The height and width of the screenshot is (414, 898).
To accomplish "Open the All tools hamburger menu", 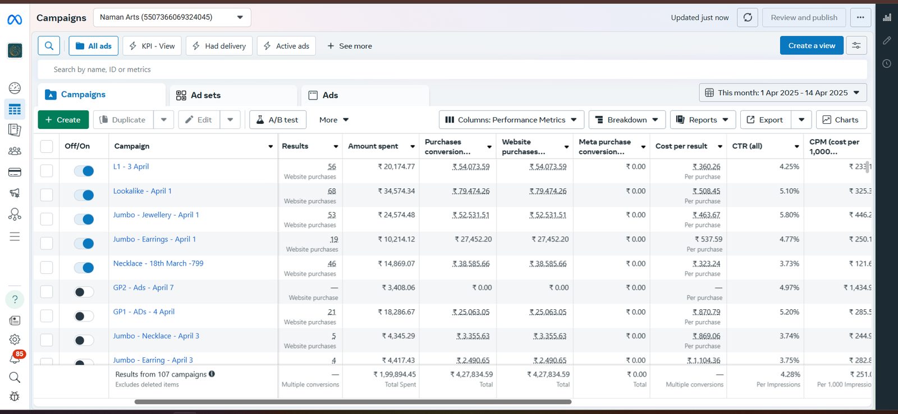I will 15,236.
